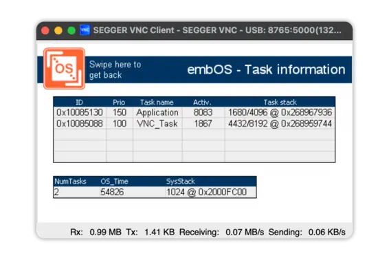Click the Receiving 0.07 MB/s status entry
Image resolution: width=389 pixels, height=260 pixels.
pos(221,232)
